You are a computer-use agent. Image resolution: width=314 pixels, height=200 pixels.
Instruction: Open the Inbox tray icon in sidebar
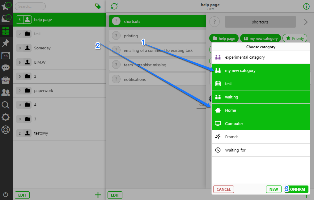pyautogui.click(x=6, y=19)
